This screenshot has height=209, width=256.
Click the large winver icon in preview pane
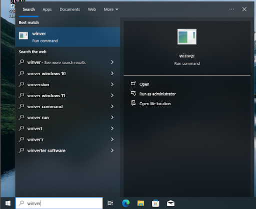187,37
